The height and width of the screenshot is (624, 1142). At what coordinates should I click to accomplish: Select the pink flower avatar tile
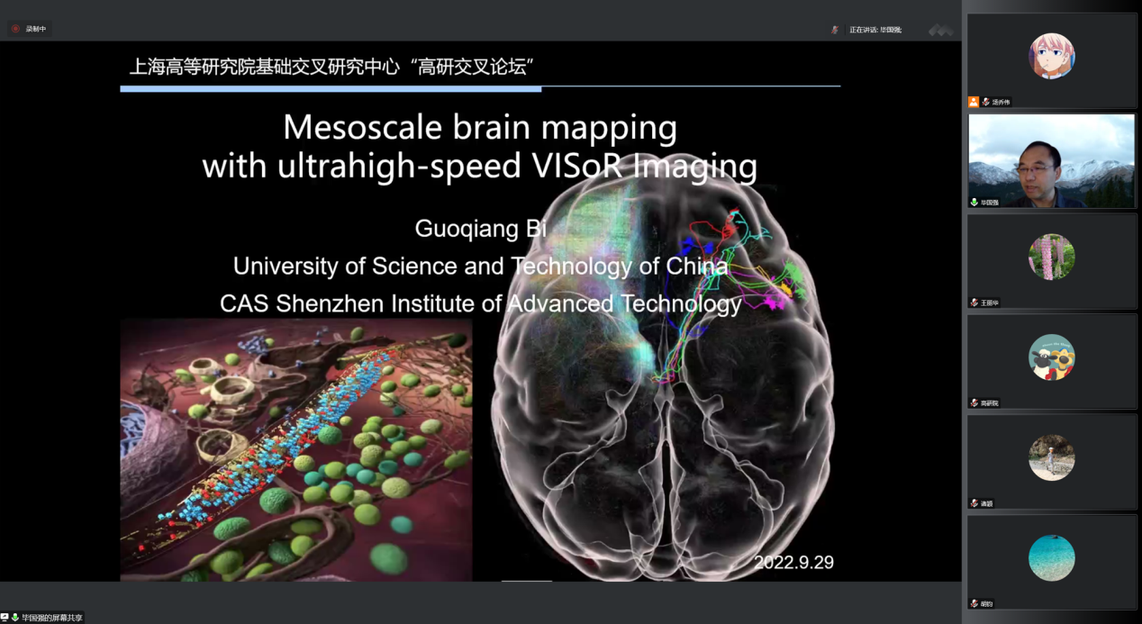tap(1051, 257)
